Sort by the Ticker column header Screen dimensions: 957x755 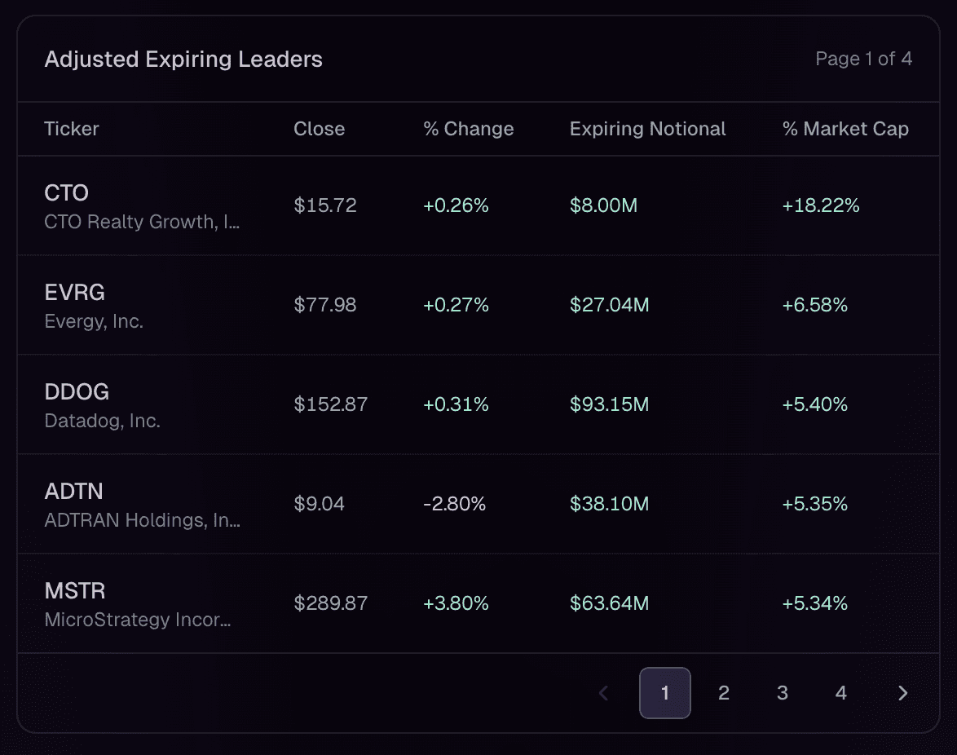click(72, 129)
